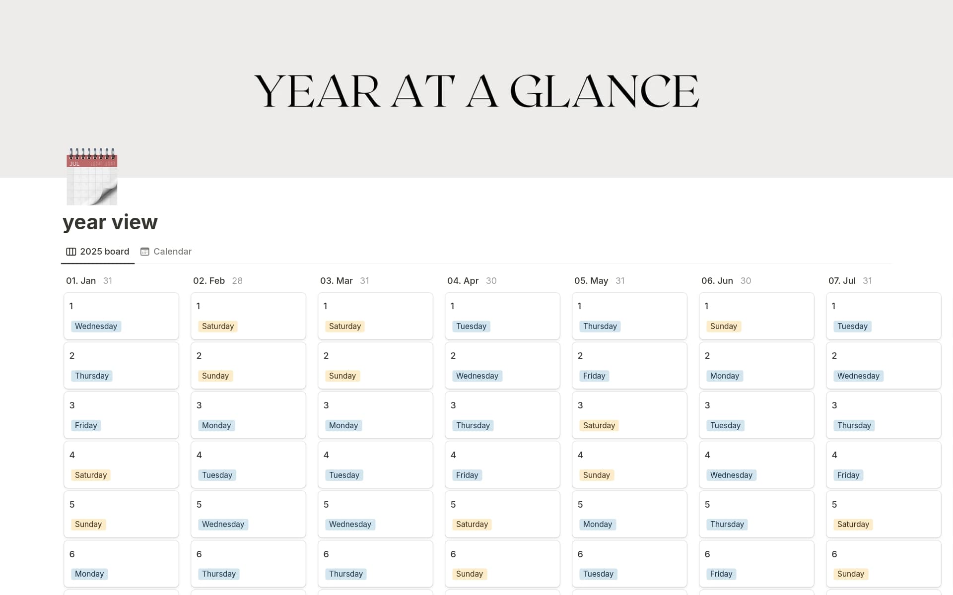This screenshot has height=595, width=953.
Task: Click the 28 count next to 02. Feb
Action: click(237, 280)
